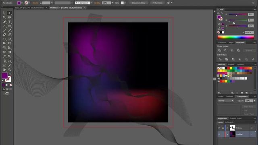258x145 pixels.
Task: Change screen mode at toolbox bottom
Action: pos(7,94)
